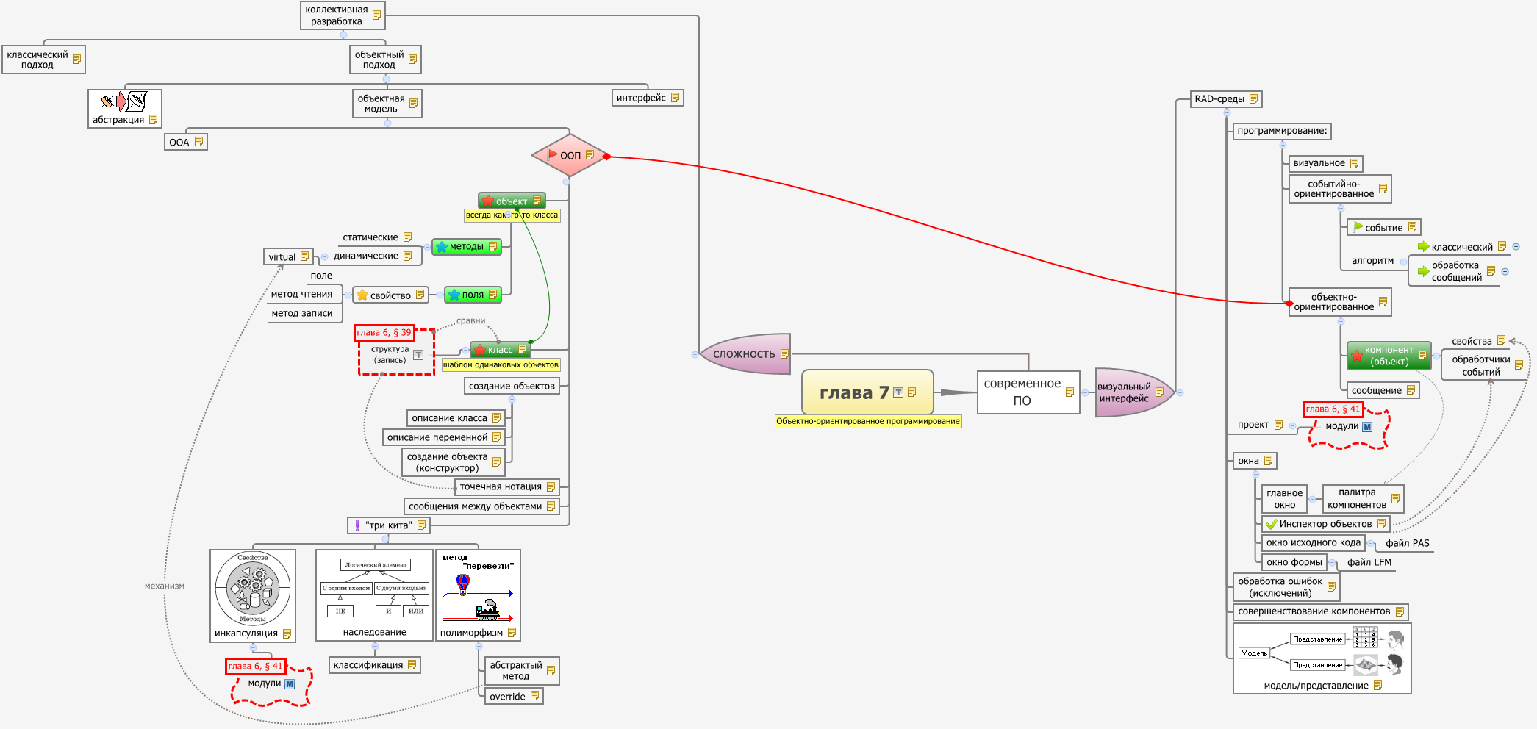Image resolution: width=1537 pixels, height=729 pixels.
Task: Click the инкапсуляция diagram image
Action: pyautogui.click(x=252, y=588)
